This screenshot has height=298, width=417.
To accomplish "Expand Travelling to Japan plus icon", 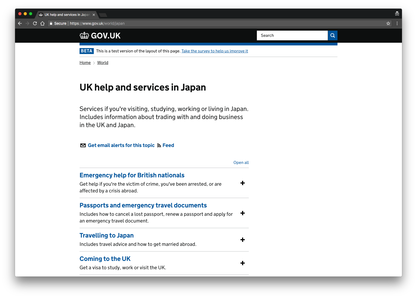I will tap(243, 240).
